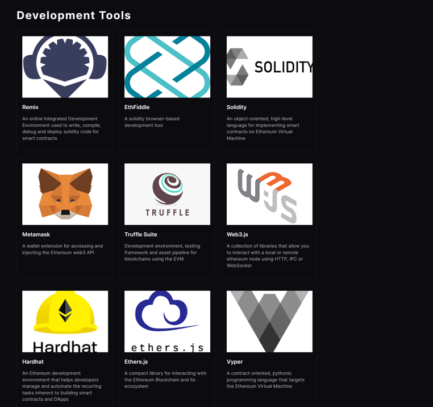The height and width of the screenshot is (407, 433).
Task: Click the description starting 'An online Integrated Development'
Action: (61, 129)
